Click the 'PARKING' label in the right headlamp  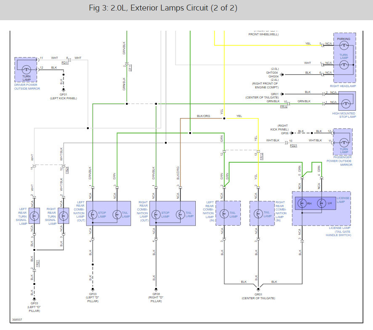click(344, 39)
